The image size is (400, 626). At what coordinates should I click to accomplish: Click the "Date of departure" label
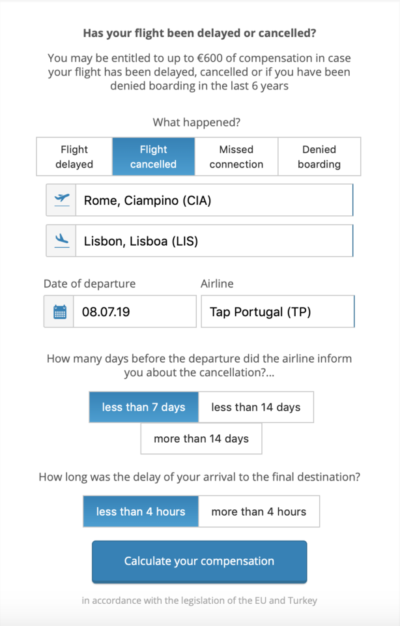tap(90, 284)
